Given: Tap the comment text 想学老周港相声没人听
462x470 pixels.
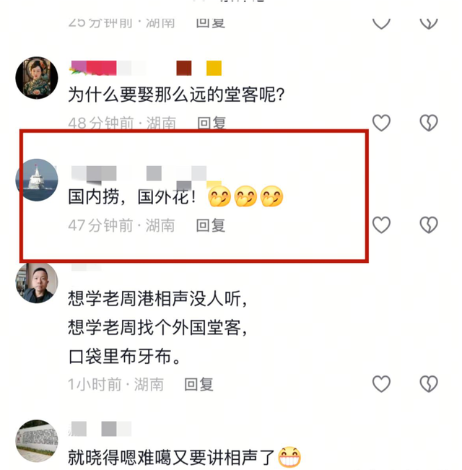Looking at the screenshot, I should pos(157,299).
